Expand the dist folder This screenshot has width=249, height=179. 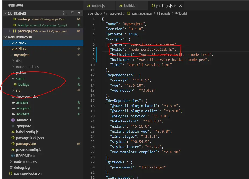[x=13, y=61]
